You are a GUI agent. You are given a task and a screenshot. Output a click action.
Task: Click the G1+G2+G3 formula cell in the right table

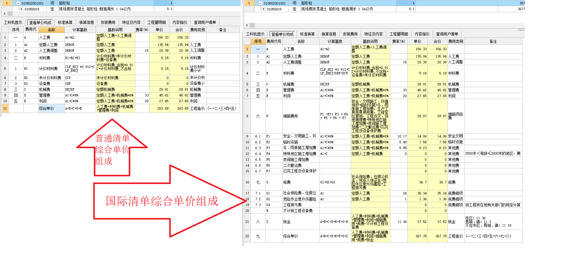[x=335, y=182]
